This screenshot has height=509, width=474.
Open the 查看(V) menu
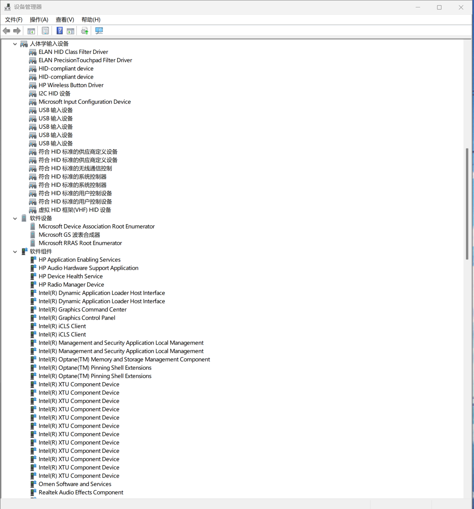coord(65,20)
